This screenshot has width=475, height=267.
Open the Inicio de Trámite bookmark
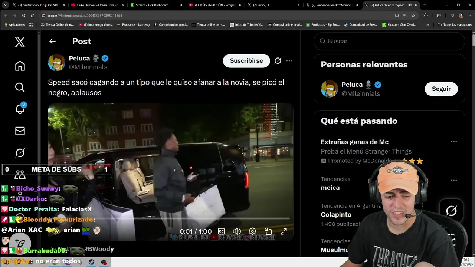246,25
